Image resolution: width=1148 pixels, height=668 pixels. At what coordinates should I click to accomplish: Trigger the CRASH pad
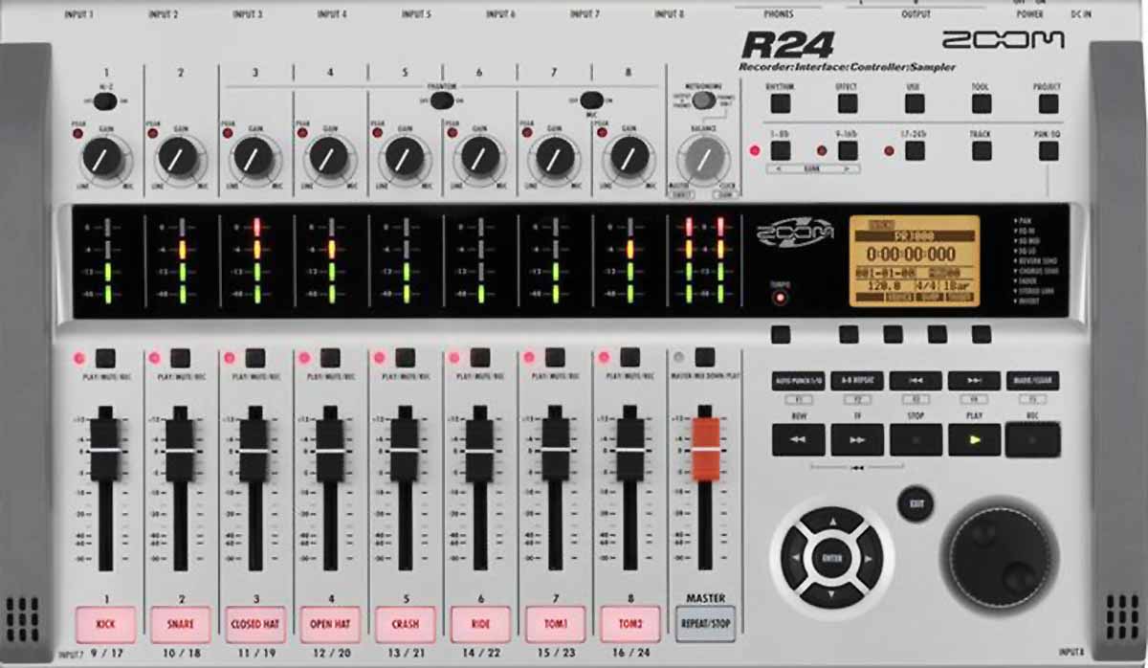[406, 625]
